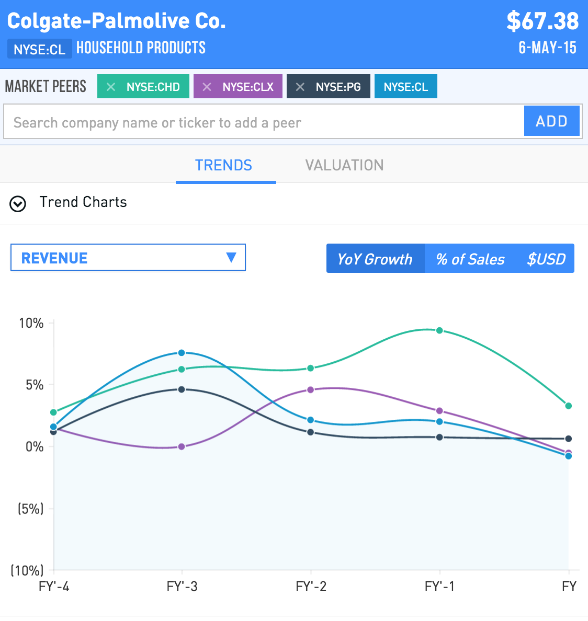Click the dark PG point at FY
The image size is (588, 621).
click(x=569, y=439)
